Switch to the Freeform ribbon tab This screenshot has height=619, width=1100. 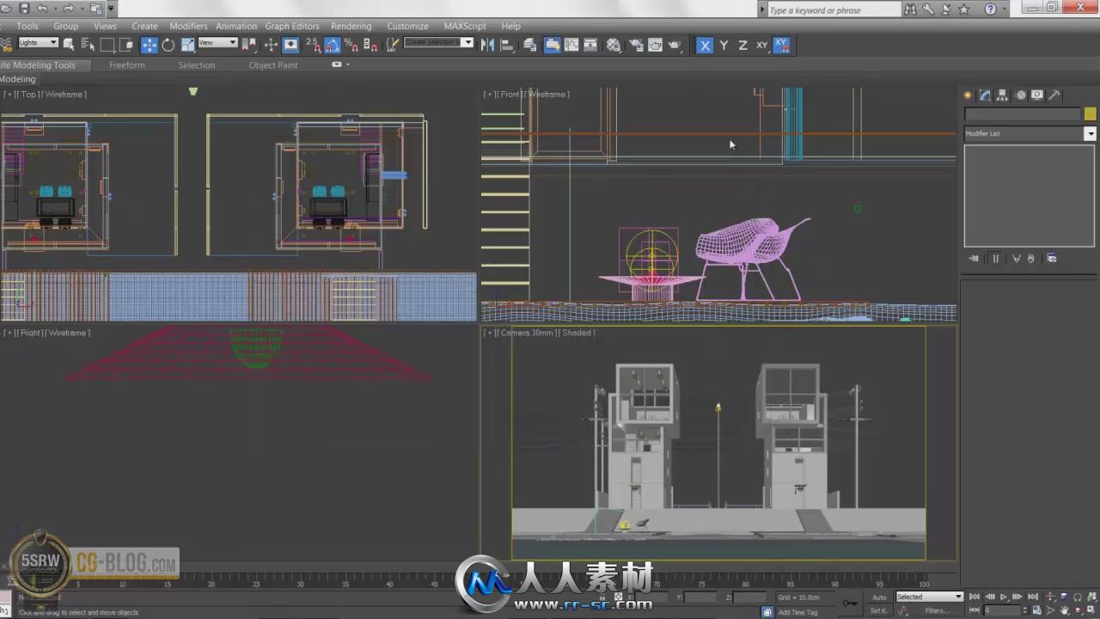(127, 65)
